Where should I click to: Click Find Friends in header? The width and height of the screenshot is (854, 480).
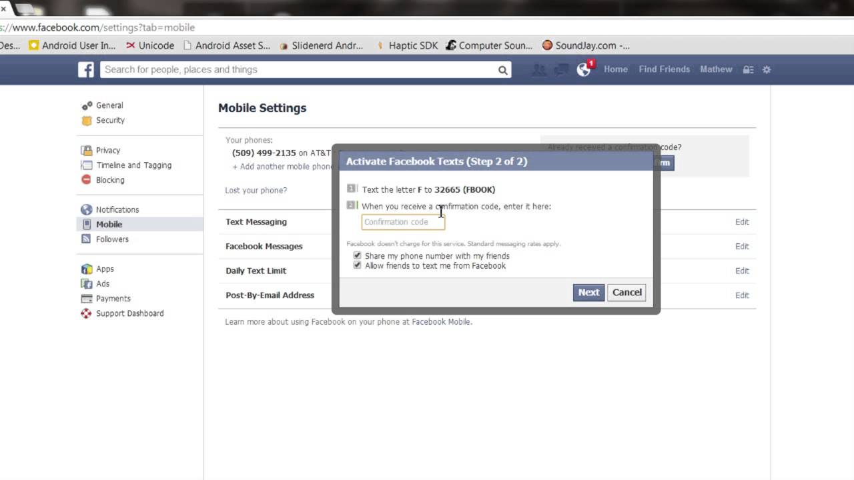tap(664, 69)
